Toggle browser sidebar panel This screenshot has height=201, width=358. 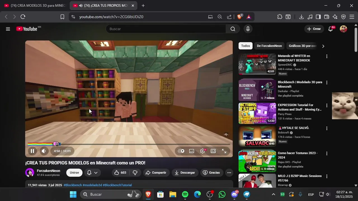(x=318, y=17)
